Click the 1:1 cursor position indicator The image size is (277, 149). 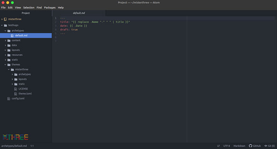tap(32, 146)
